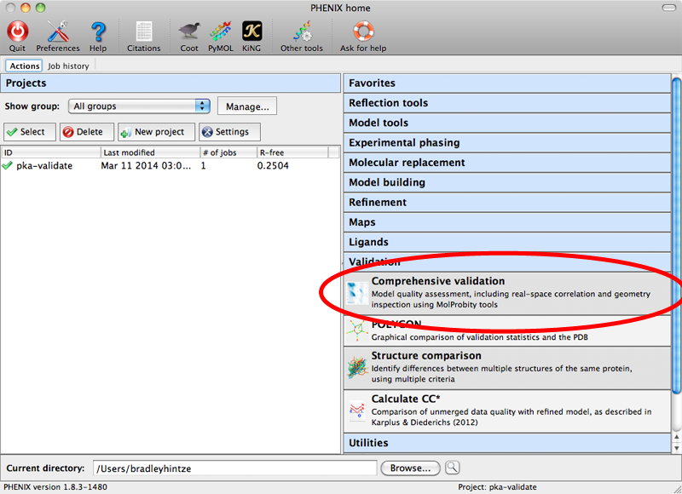Click the current directory path field

[230, 468]
